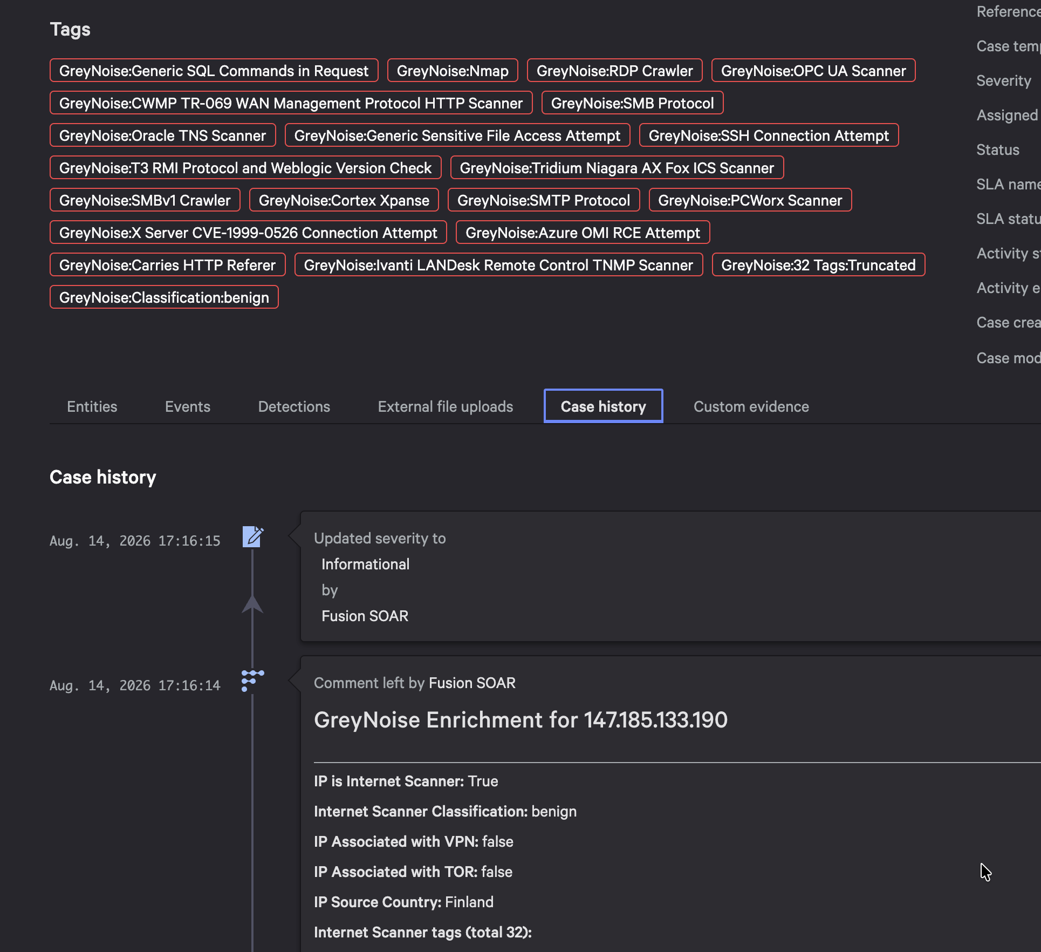
Task: Click the Aug. 14, 2026 17:16:15 timestamp
Action: click(135, 541)
